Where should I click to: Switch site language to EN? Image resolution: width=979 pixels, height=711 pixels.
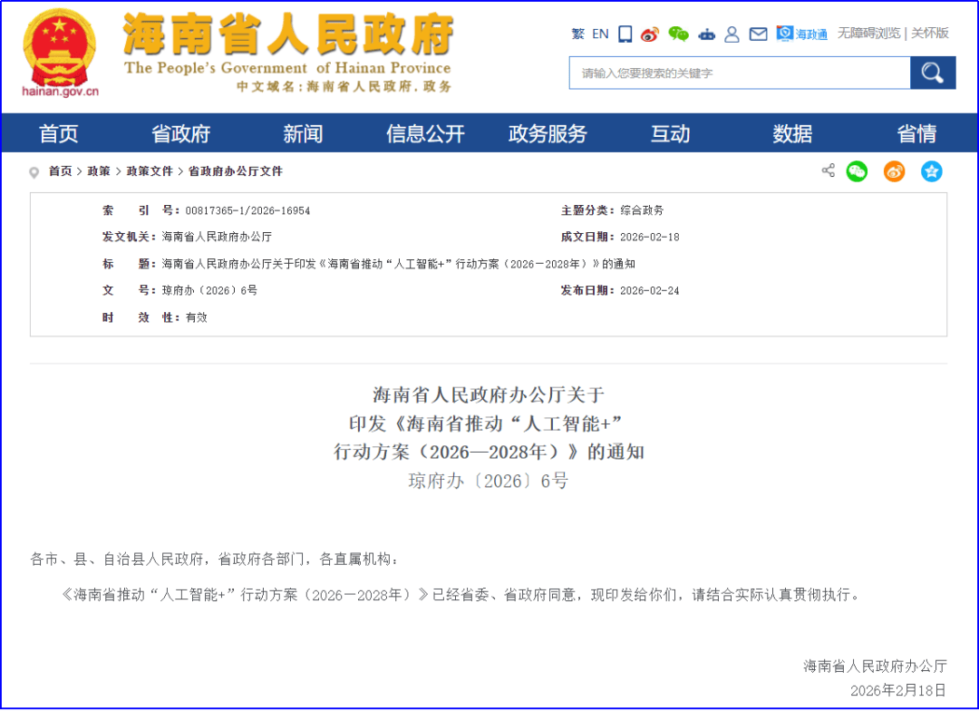click(600, 34)
